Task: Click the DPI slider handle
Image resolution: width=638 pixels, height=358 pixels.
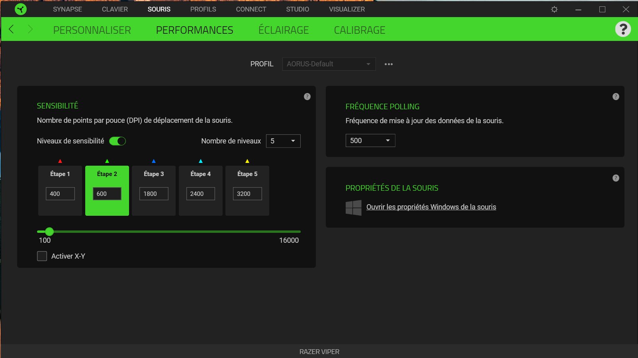Action: (49, 231)
